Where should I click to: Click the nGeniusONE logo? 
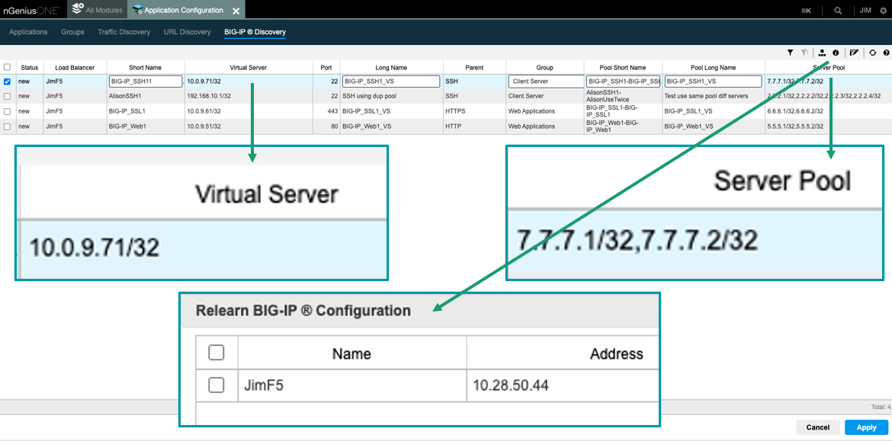[30, 10]
